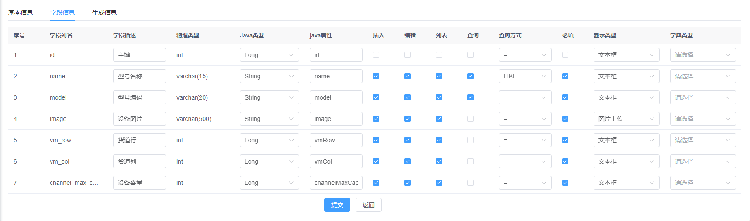Open Java类型 dropdown for id row
Viewport: 750px width, 221px height.
point(270,55)
